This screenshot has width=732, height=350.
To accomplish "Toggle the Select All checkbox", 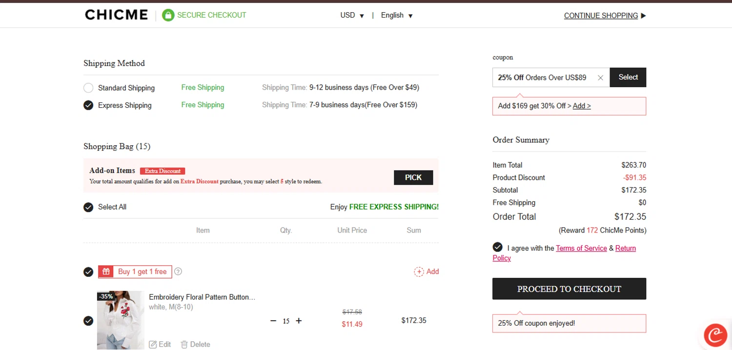I will (x=88, y=207).
